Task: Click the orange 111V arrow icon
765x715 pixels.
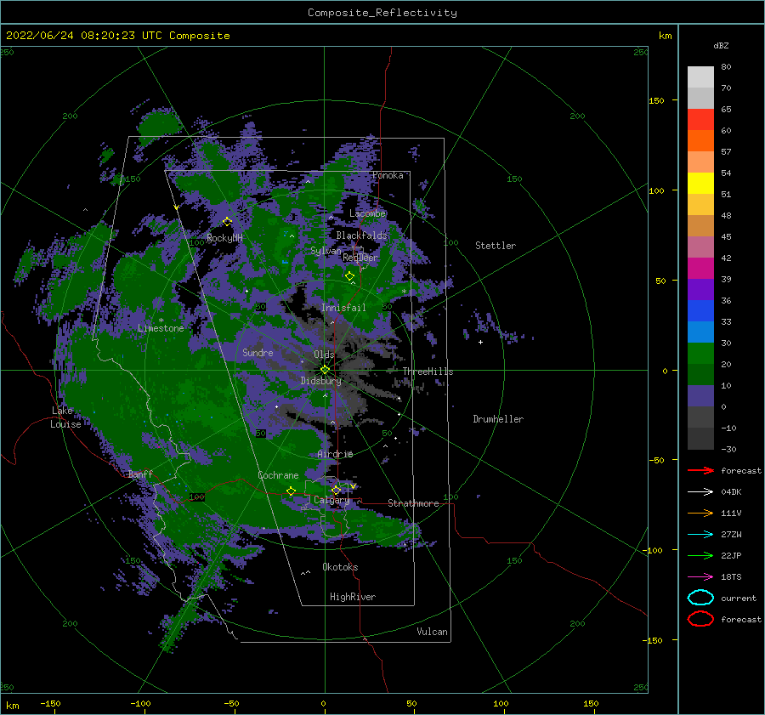Action: [700, 513]
